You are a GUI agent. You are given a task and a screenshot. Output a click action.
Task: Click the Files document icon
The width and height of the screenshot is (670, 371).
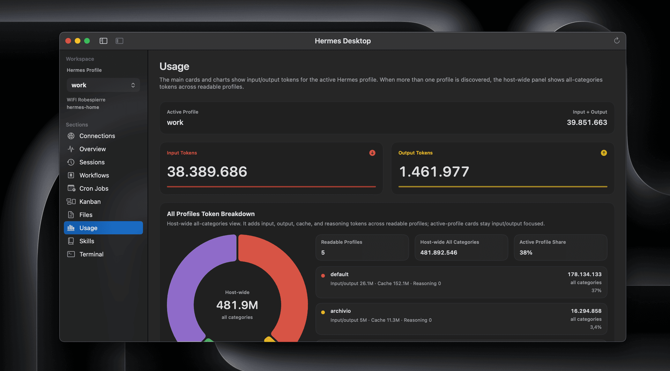tap(71, 215)
